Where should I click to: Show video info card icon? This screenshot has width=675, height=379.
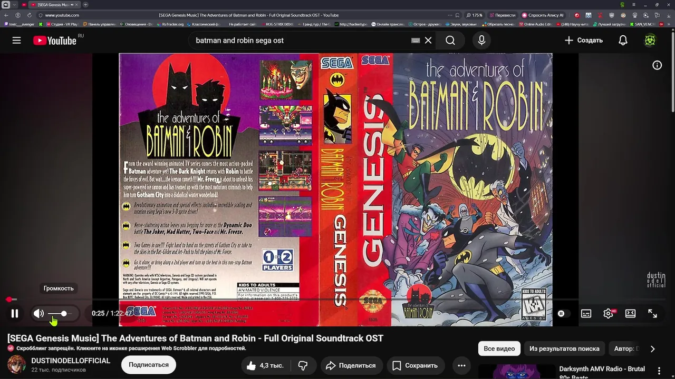click(x=657, y=65)
